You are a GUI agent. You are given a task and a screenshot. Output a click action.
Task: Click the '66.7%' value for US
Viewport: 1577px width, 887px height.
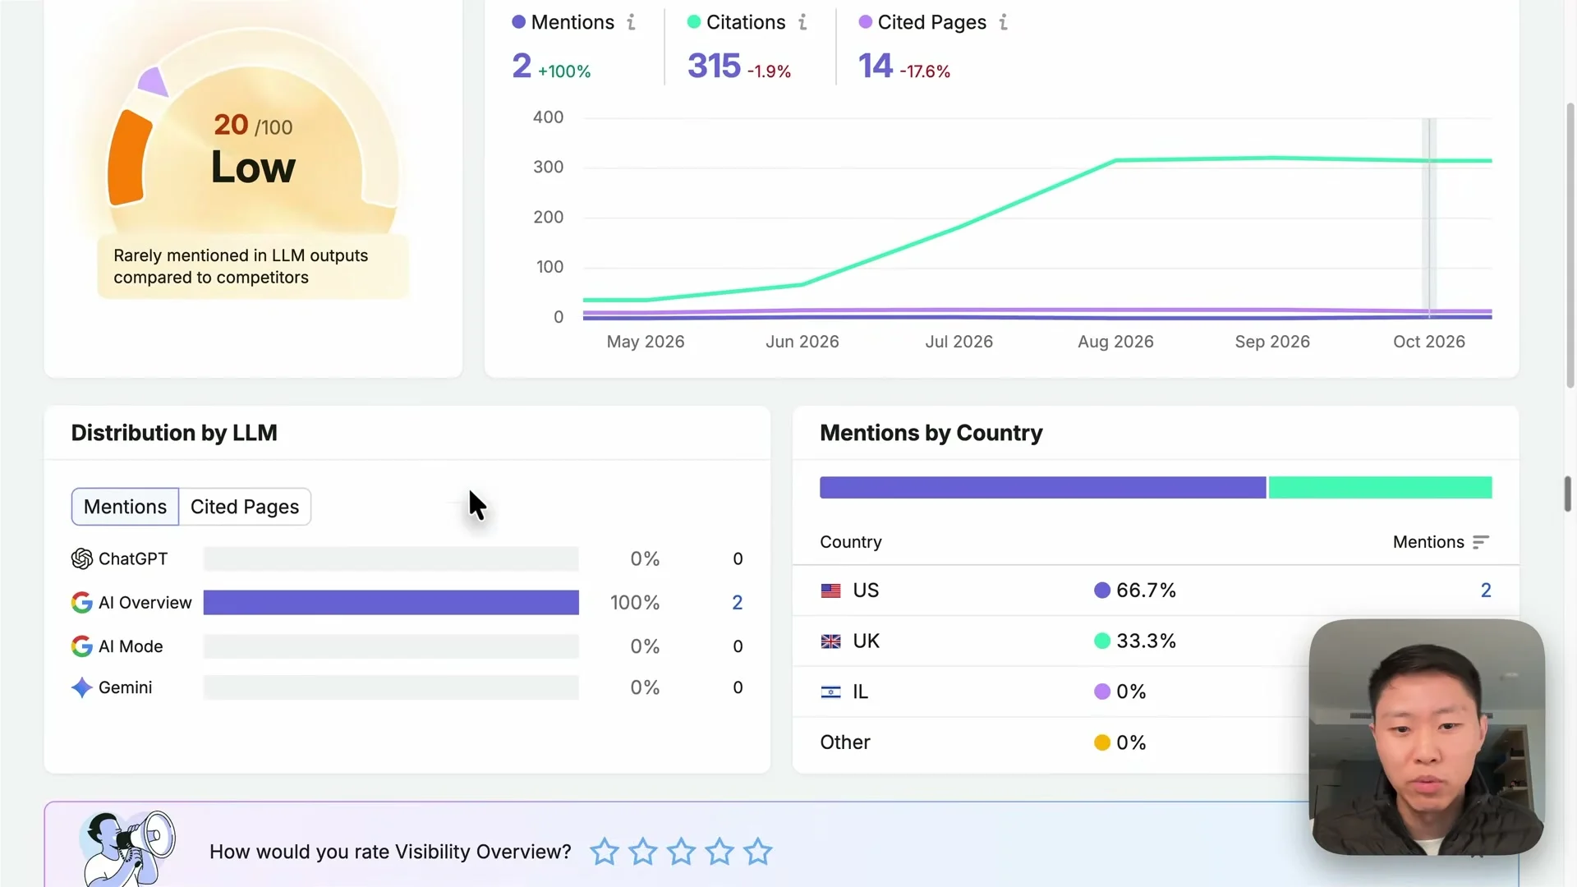(x=1146, y=591)
